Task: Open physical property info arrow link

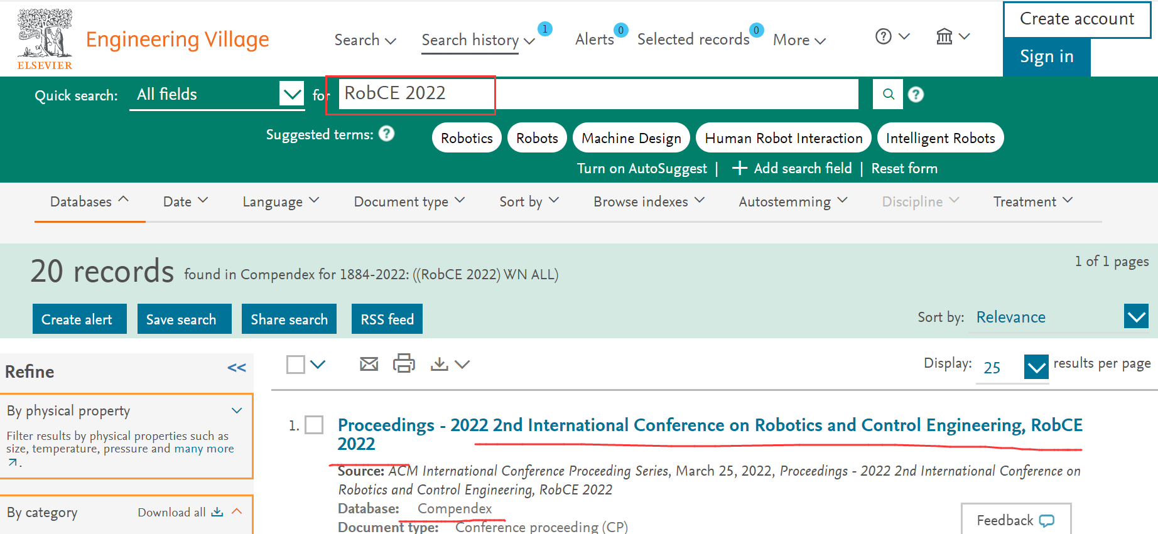Action: [13, 462]
